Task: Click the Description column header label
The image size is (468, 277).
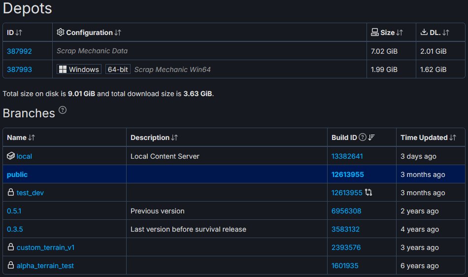Action: 150,138
